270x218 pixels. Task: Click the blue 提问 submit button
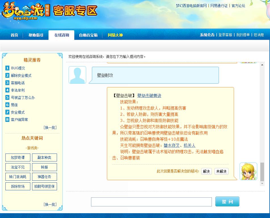tap(227, 201)
